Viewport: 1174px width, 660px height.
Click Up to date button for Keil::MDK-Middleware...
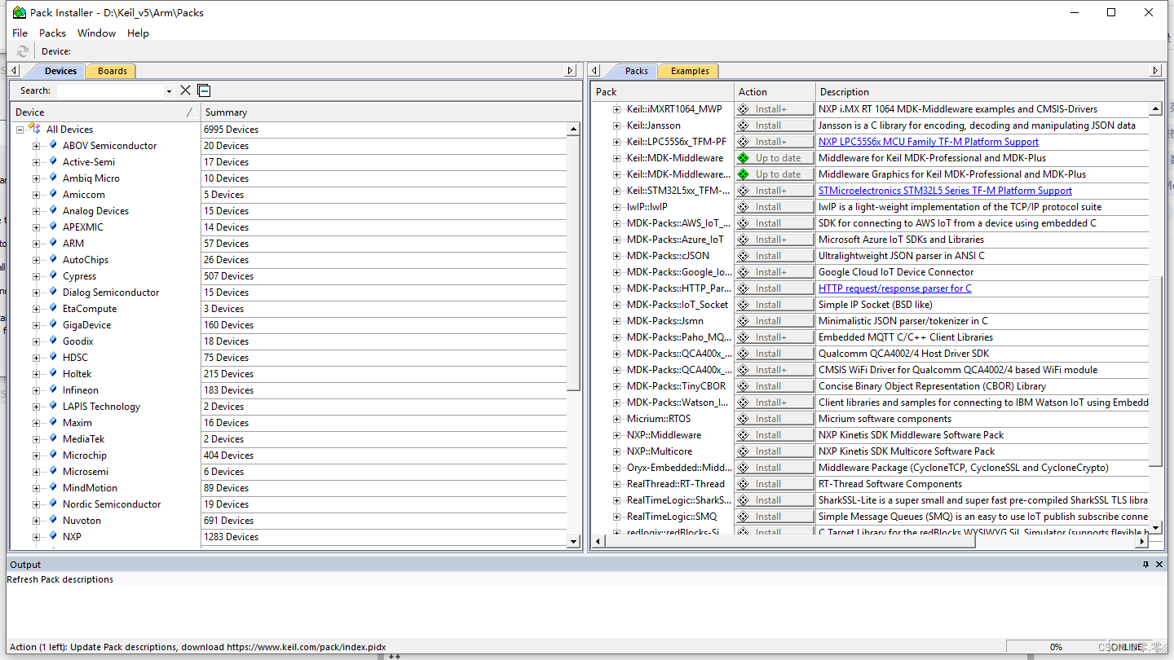pyautogui.click(x=775, y=158)
